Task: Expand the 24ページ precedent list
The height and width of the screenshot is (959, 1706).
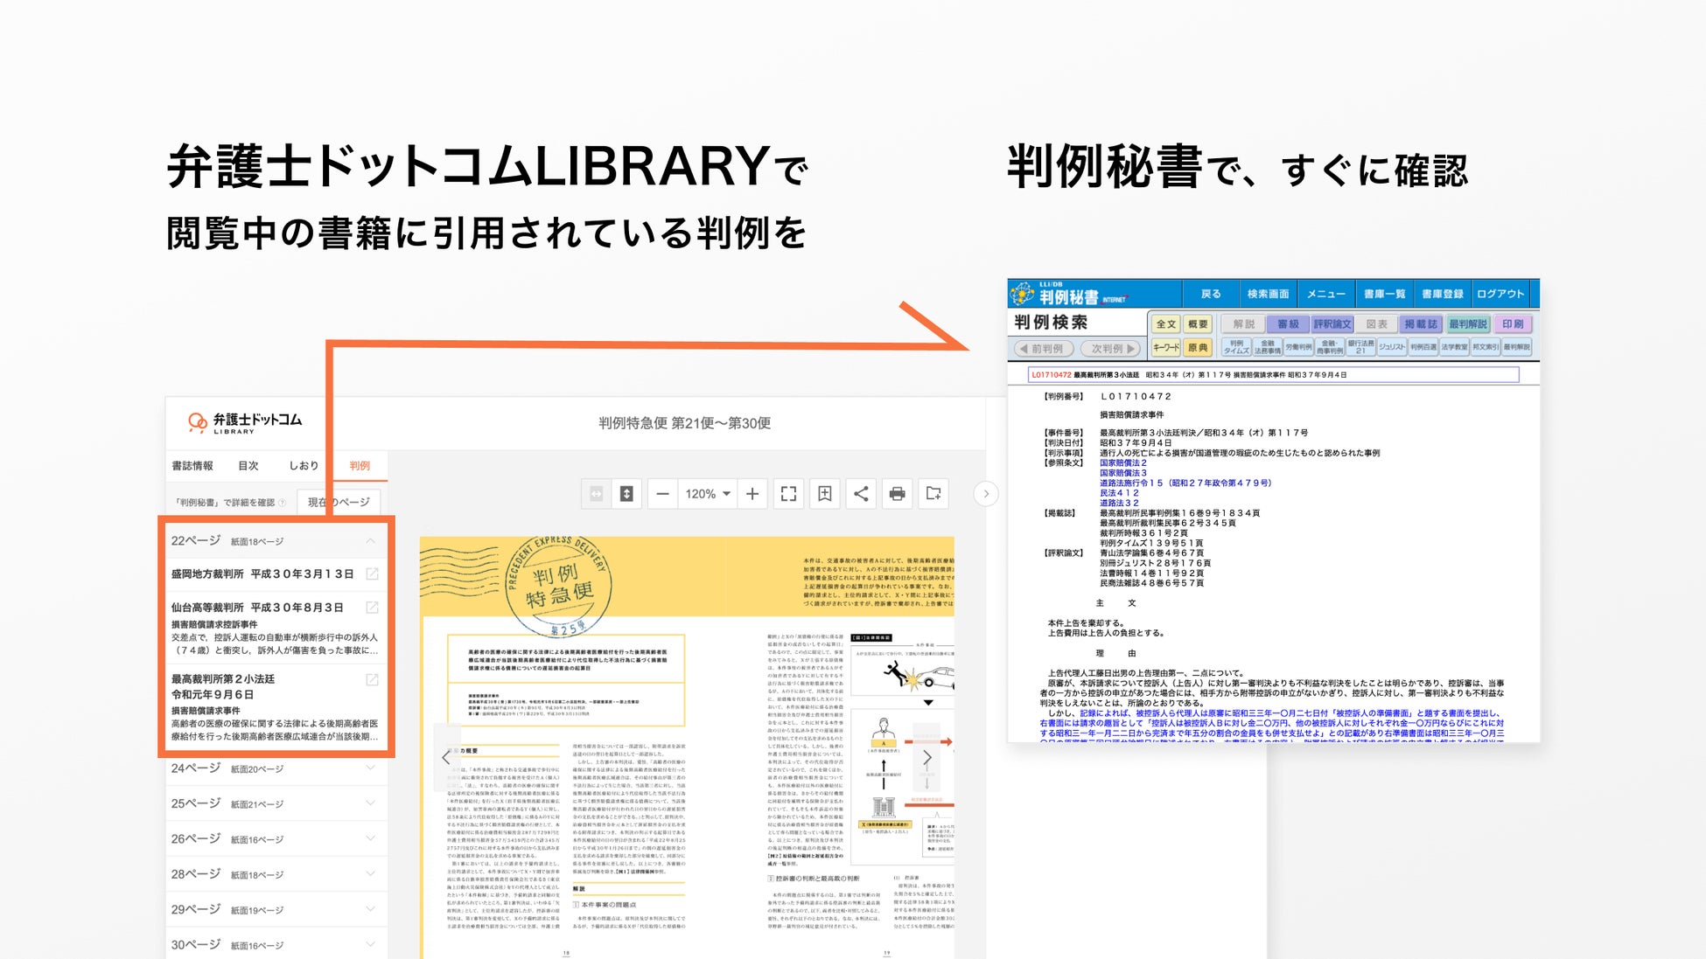Action: pos(371,768)
